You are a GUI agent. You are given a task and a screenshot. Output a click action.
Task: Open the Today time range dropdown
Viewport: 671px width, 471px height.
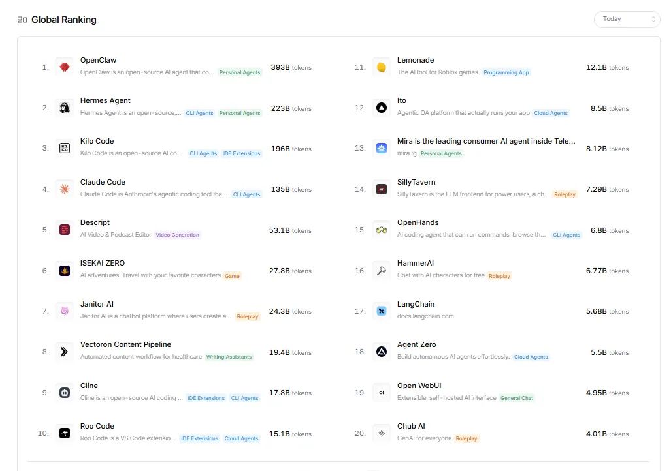point(627,19)
